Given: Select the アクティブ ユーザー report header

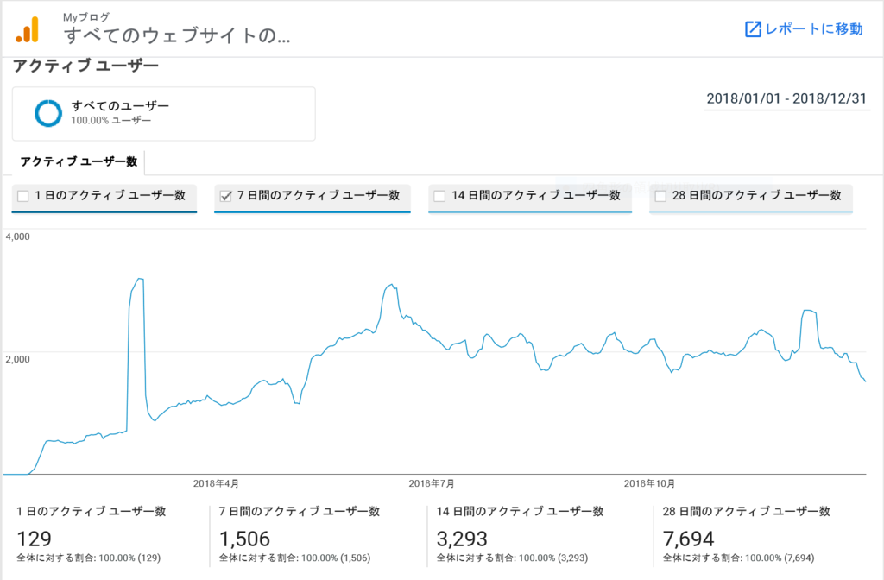Looking at the screenshot, I should click(84, 66).
